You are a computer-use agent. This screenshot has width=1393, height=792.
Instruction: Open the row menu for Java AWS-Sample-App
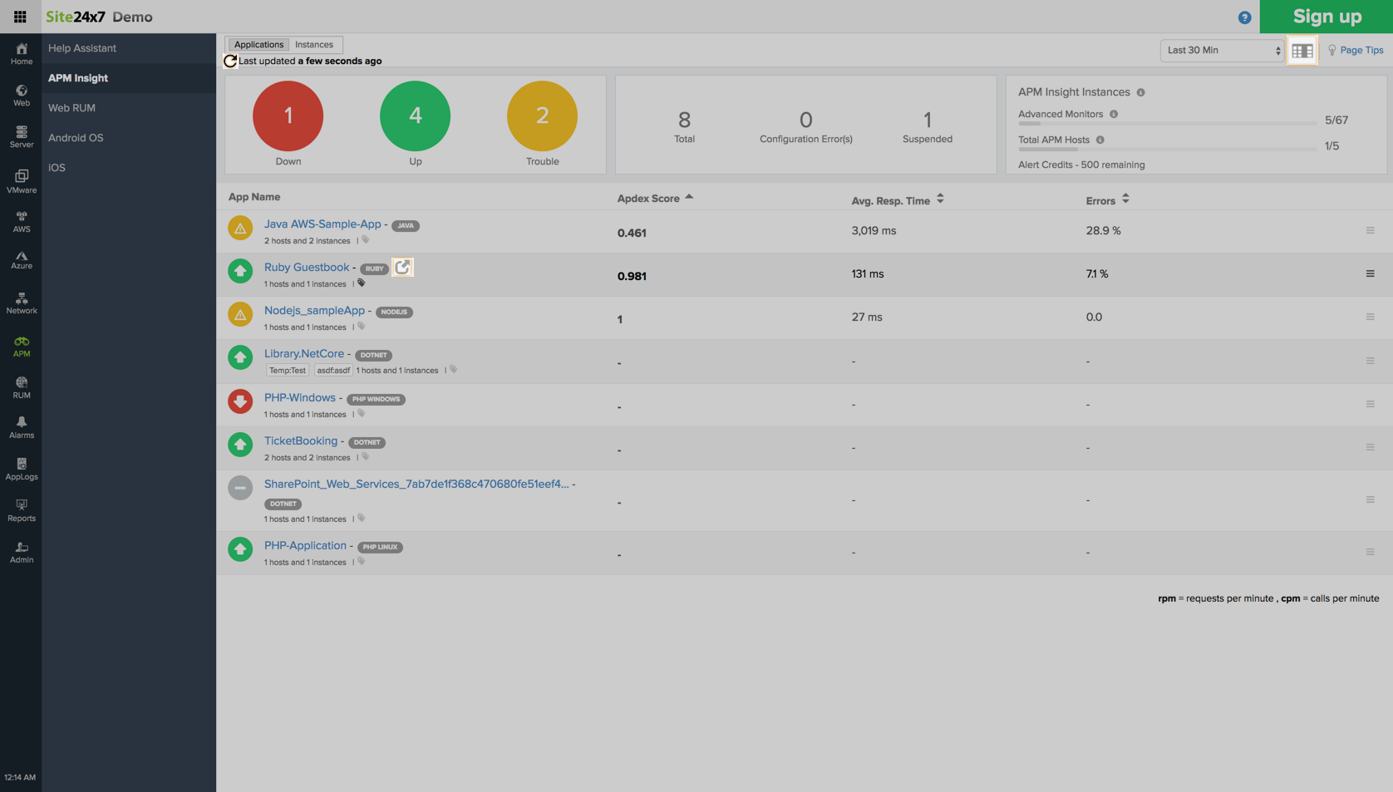click(x=1370, y=230)
